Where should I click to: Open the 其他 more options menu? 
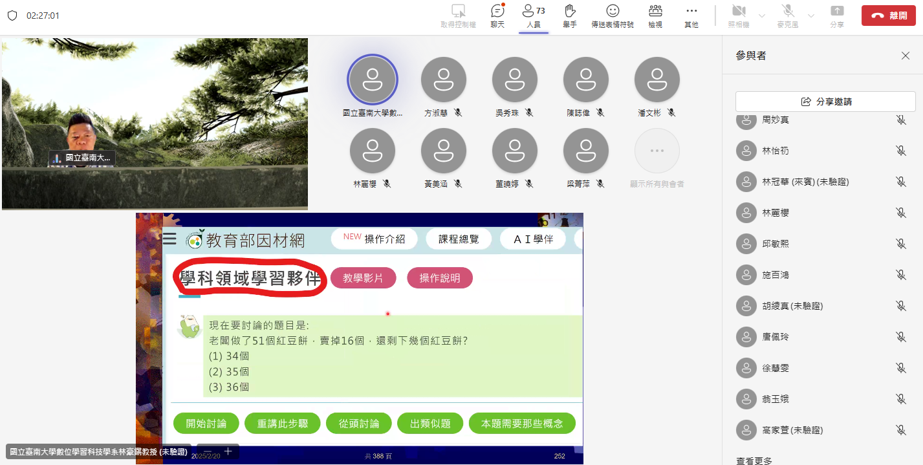(x=691, y=16)
